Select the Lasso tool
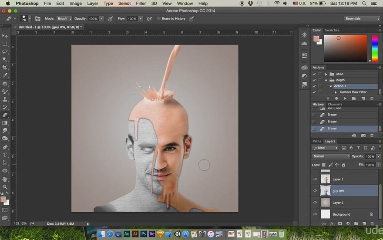The width and height of the screenshot is (383, 240). click(x=5, y=51)
